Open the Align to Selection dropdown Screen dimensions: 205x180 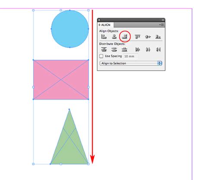point(131,63)
